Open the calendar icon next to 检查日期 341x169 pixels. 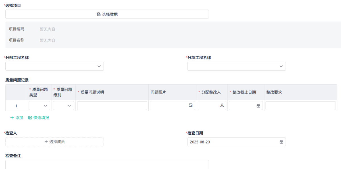point(282,142)
